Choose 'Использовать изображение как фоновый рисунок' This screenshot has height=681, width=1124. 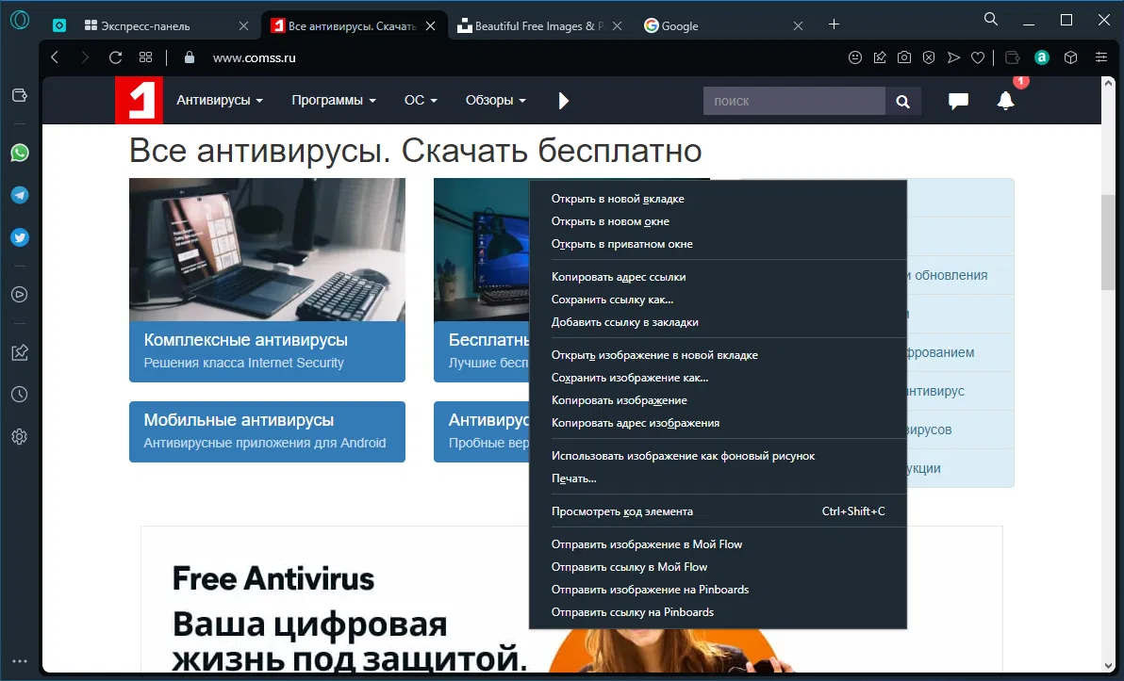pyautogui.click(x=718, y=456)
